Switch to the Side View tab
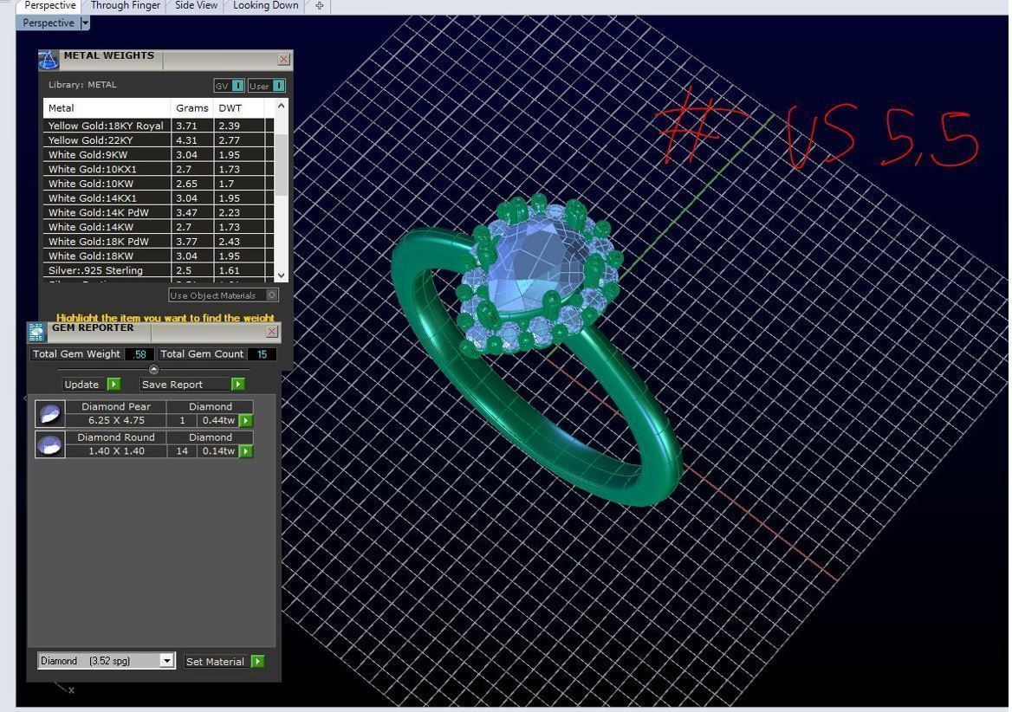 [x=196, y=6]
